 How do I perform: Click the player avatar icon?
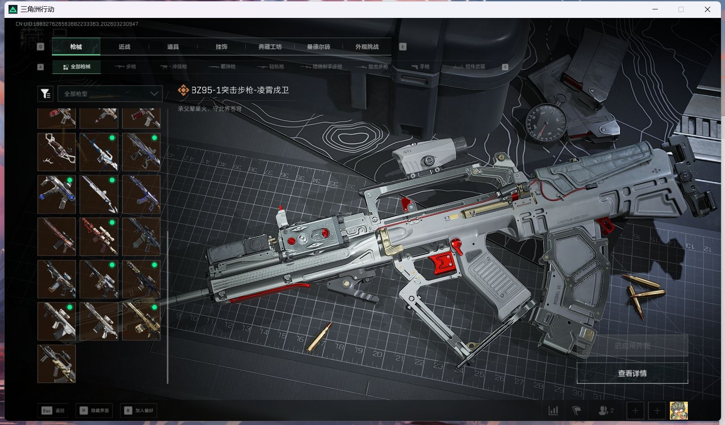click(678, 411)
